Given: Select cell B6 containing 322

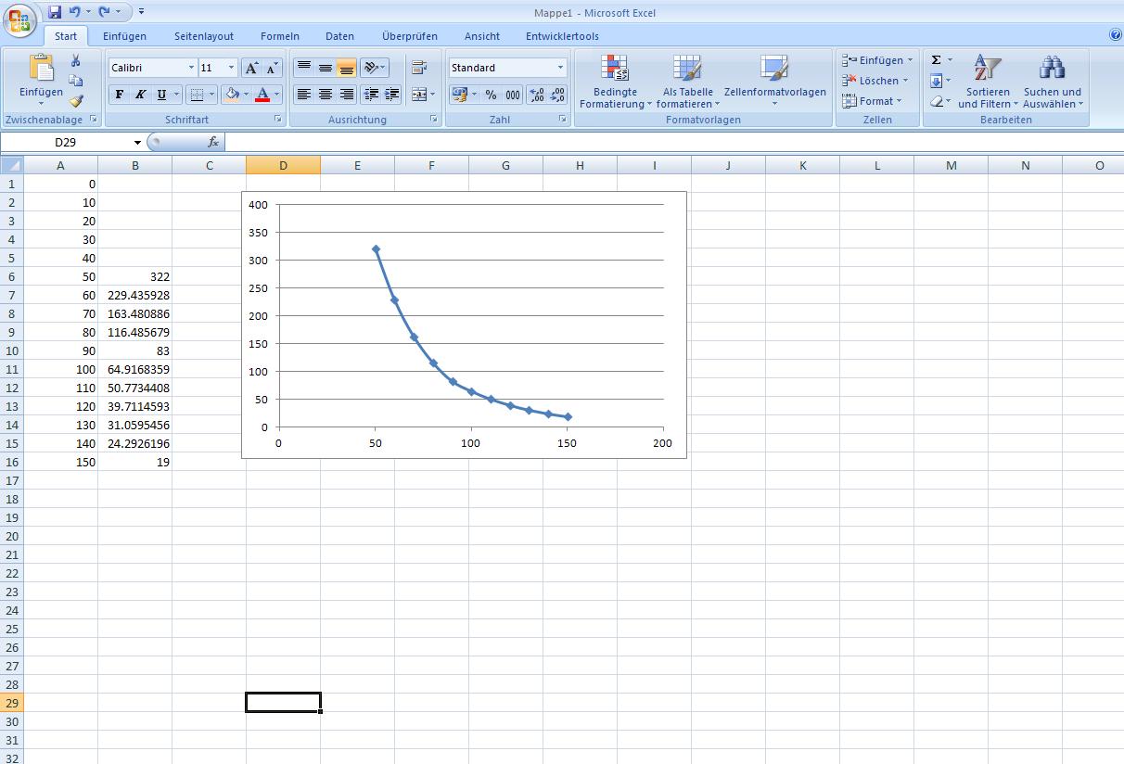Looking at the screenshot, I should [135, 276].
